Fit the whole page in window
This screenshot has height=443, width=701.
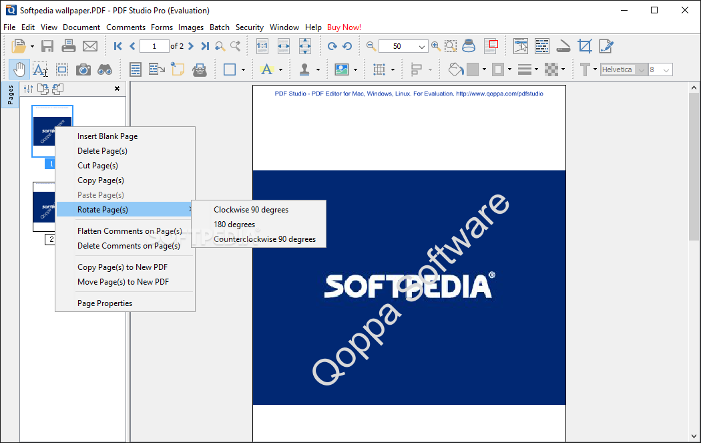point(305,46)
